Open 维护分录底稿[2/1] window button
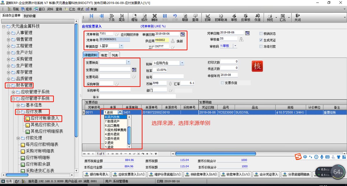Screen dimensions: 347x186 pos(165,174)
